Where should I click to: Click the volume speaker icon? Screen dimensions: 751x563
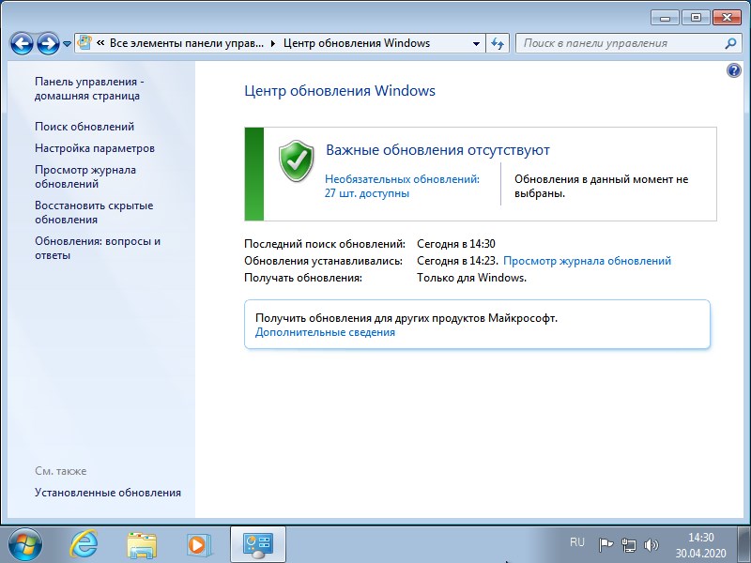click(x=651, y=544)
